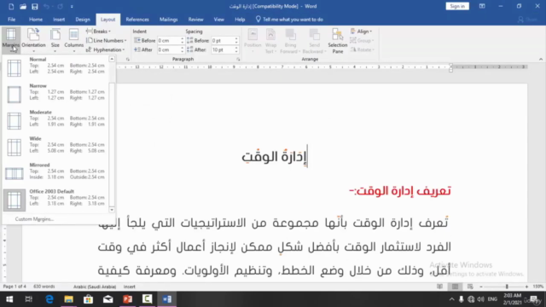Open Page Setup dialog launcher

[127, 59]
